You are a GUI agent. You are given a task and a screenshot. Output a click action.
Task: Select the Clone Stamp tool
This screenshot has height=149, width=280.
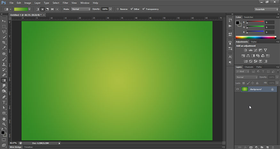pyautogui.click(x=4, y=64)
